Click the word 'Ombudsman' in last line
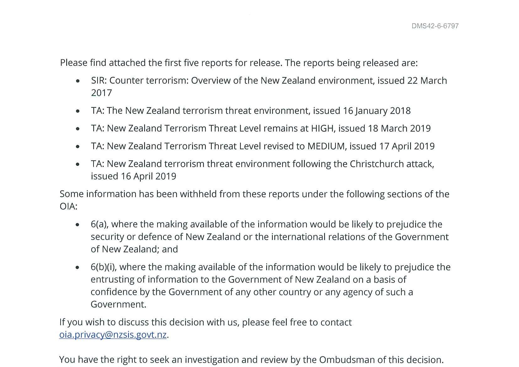The width and height of the screenshot is (519, 367). tap(345, 359)
